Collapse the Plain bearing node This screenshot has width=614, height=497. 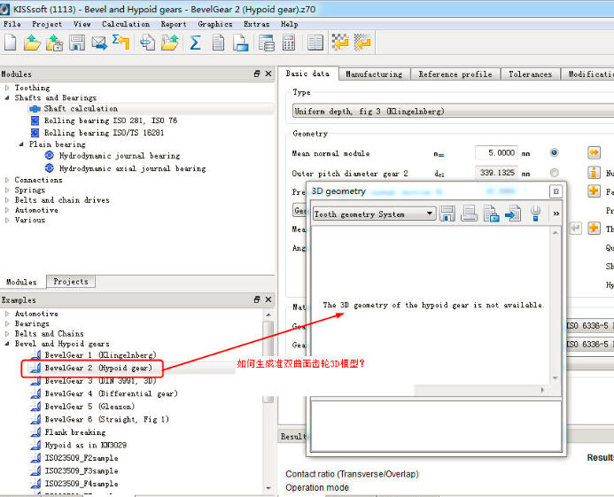[21, 144]
